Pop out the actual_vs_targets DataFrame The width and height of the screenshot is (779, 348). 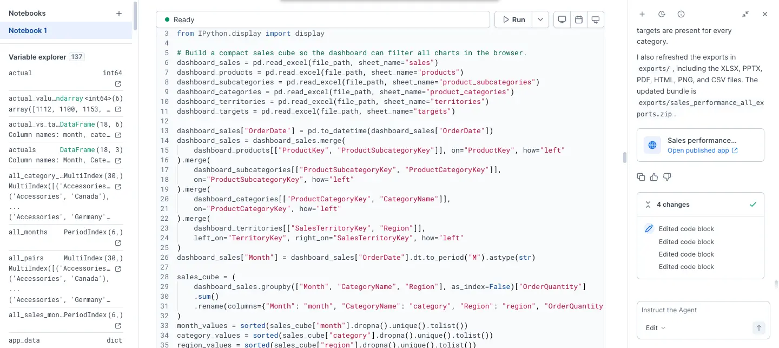coord(118,135)
